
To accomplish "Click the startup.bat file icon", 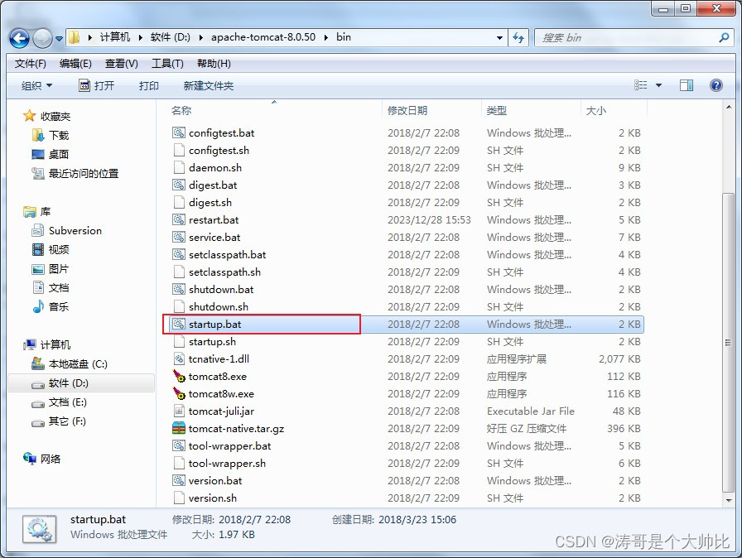I will (178, 324).
